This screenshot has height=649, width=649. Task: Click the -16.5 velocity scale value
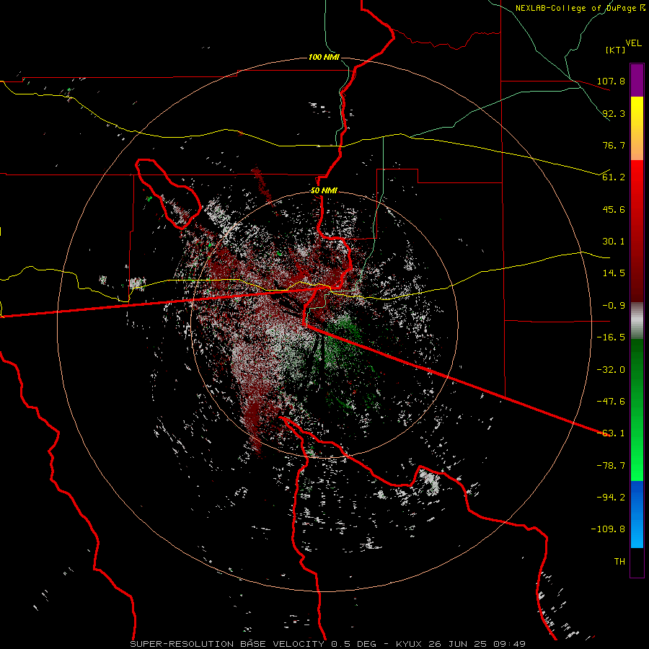click(611, 337)
